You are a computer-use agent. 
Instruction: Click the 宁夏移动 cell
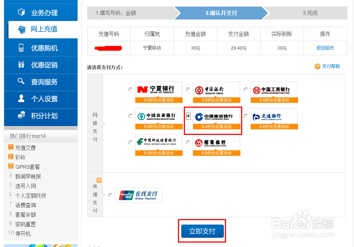coord(152,48)
